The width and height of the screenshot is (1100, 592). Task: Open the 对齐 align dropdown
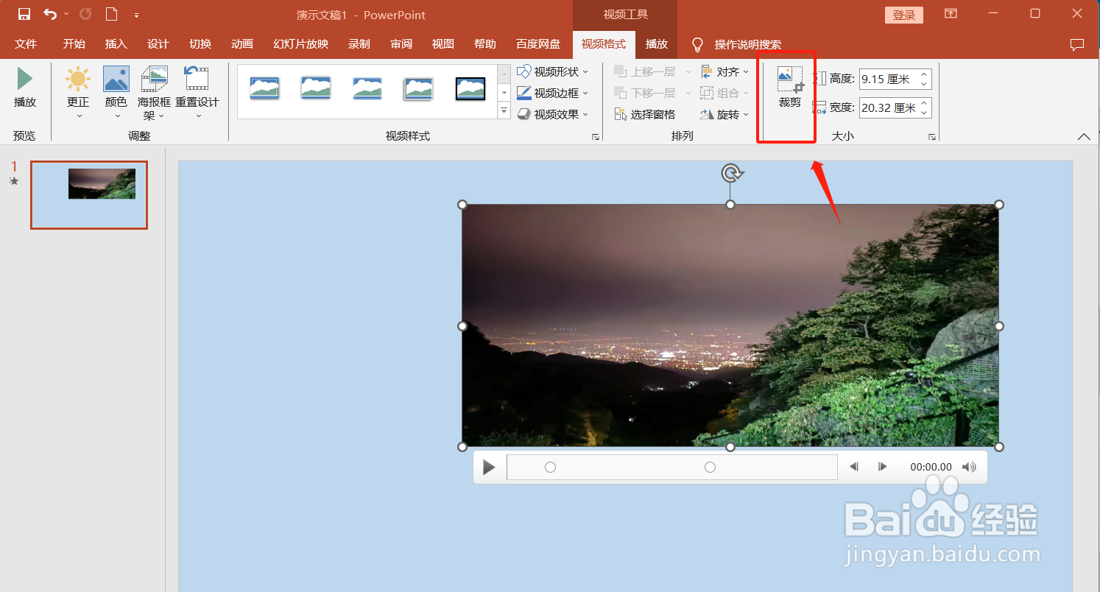click(x=724, y=71)
